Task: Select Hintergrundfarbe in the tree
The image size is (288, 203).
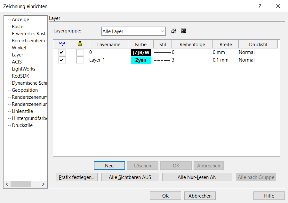Action: 29,118
